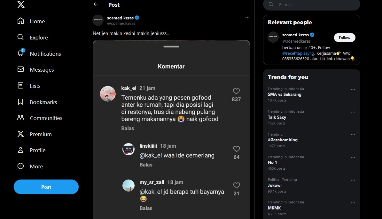Click the X logo at top left
This screenshot has height=219, width=382.
point(20,4)
